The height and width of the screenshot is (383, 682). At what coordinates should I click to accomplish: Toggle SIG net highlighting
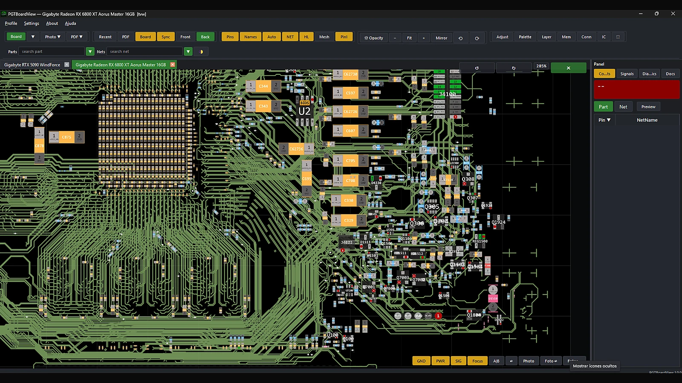click(458, 361)
